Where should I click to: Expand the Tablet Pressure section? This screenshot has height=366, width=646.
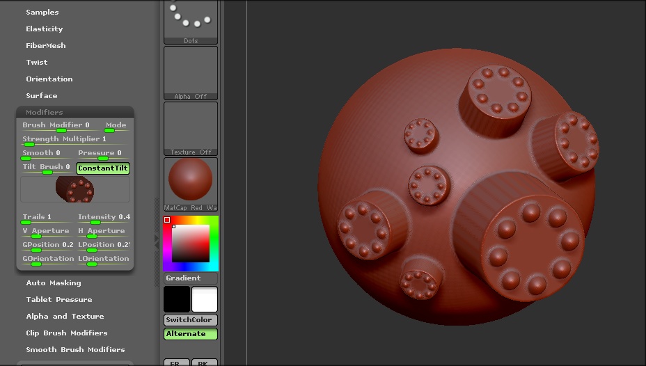click(59, 300)
